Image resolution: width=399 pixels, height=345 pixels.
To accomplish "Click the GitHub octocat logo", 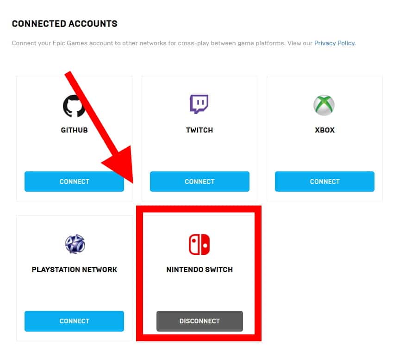I will click(x=74, y=106).
